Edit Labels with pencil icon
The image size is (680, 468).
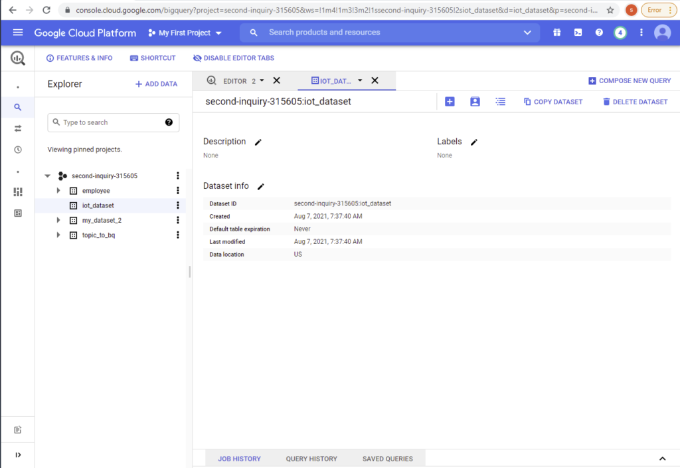[474, 142]
